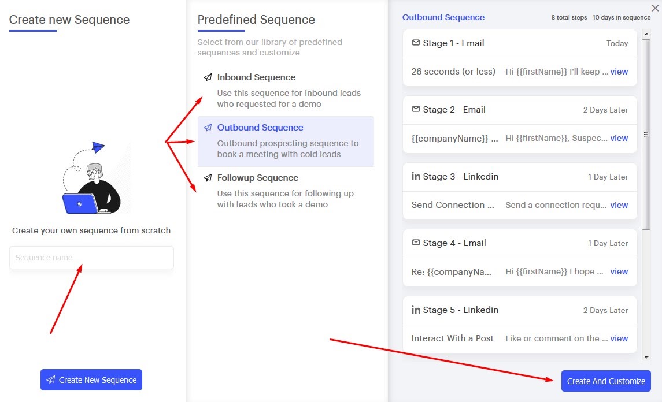Click scrollbar down arrow in stage list
The height and width of the screenshot is (402, 662).
pos(646,358)
